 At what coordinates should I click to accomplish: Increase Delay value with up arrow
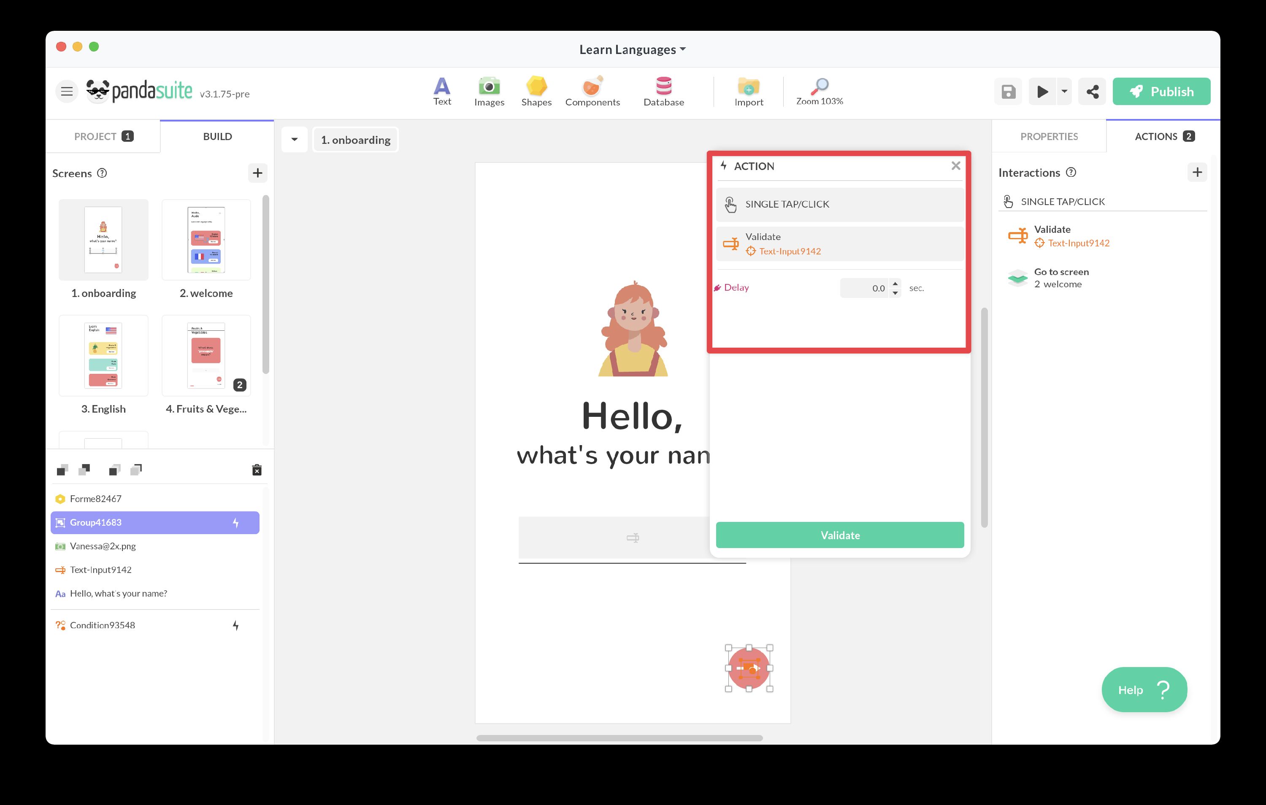[x=895, y=284]
